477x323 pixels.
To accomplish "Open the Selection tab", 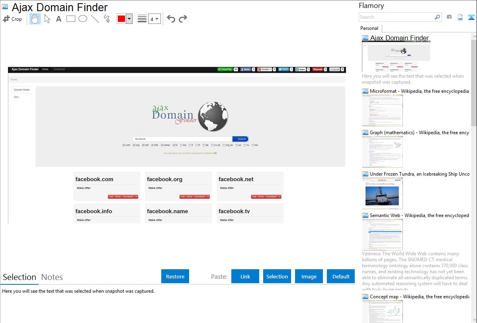I will (x=20, y=277).
